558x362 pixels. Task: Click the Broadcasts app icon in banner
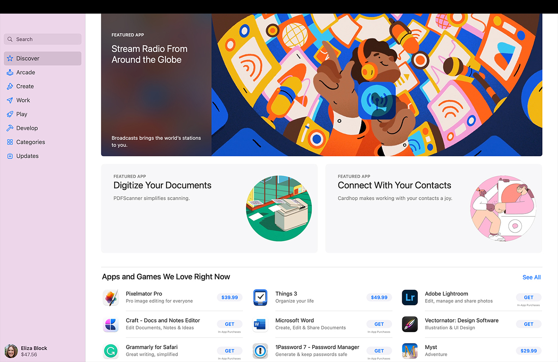click(x=377, y=100)
